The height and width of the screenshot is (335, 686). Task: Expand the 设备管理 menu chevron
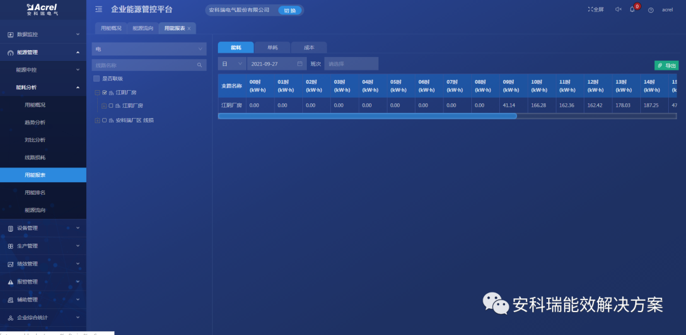coord(78,228)
